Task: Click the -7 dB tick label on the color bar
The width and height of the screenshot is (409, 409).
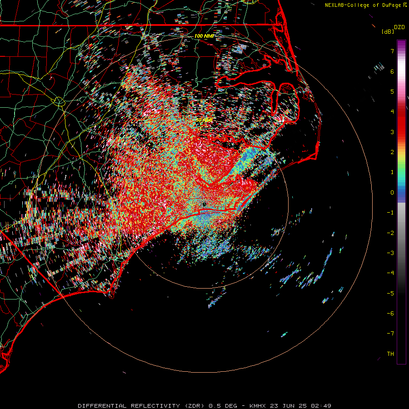Action: [390, 334]
